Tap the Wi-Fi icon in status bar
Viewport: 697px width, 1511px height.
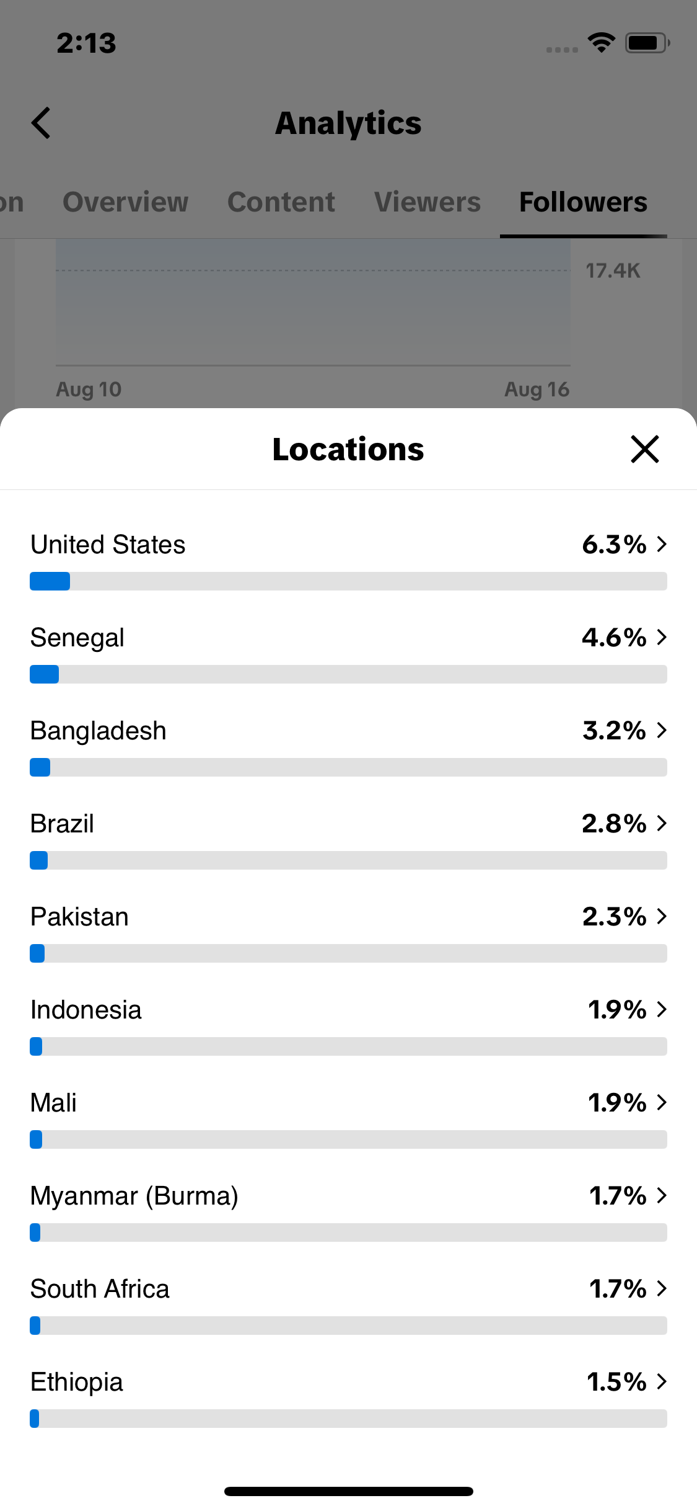pos(601,43)
